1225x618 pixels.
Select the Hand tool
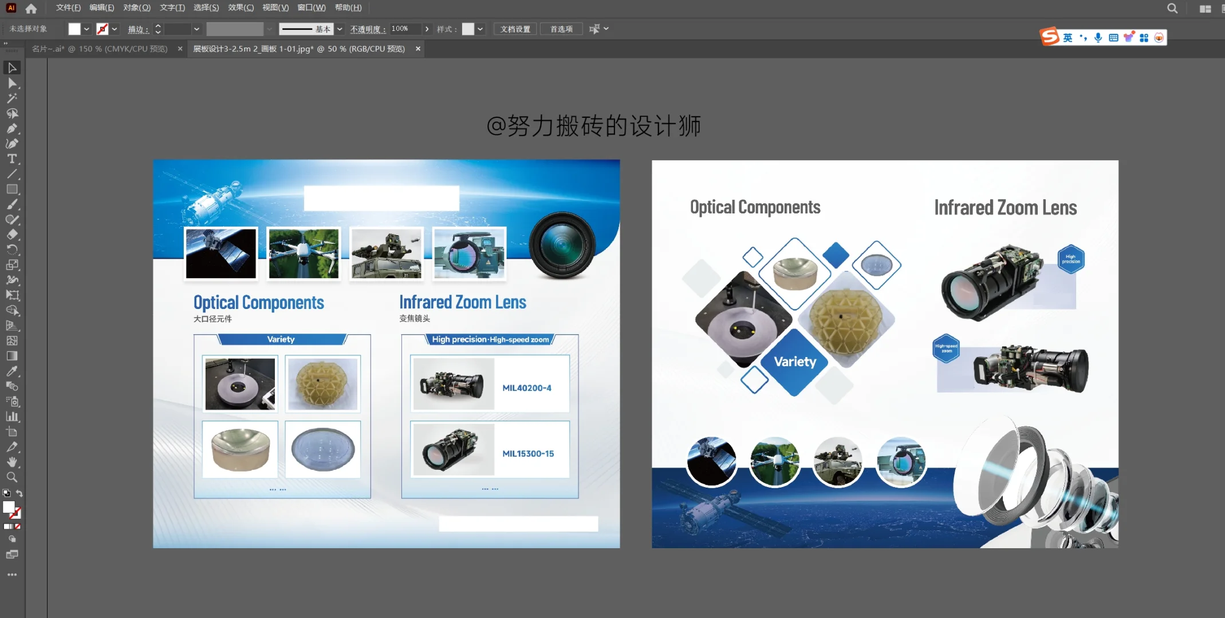point(12,462)
